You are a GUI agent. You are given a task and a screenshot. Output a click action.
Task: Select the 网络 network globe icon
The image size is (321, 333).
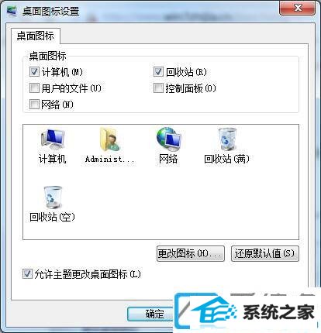(x=168, y=139)
